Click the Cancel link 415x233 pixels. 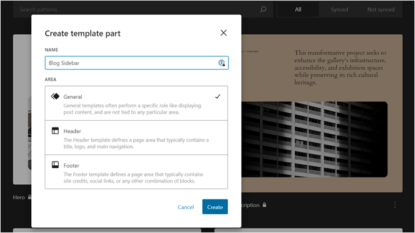[186, 207]
